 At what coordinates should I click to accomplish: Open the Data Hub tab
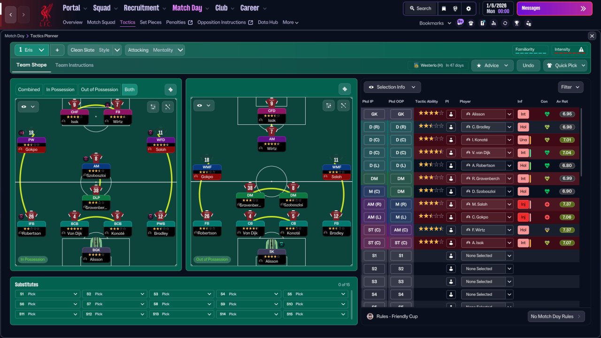[268, 22]
